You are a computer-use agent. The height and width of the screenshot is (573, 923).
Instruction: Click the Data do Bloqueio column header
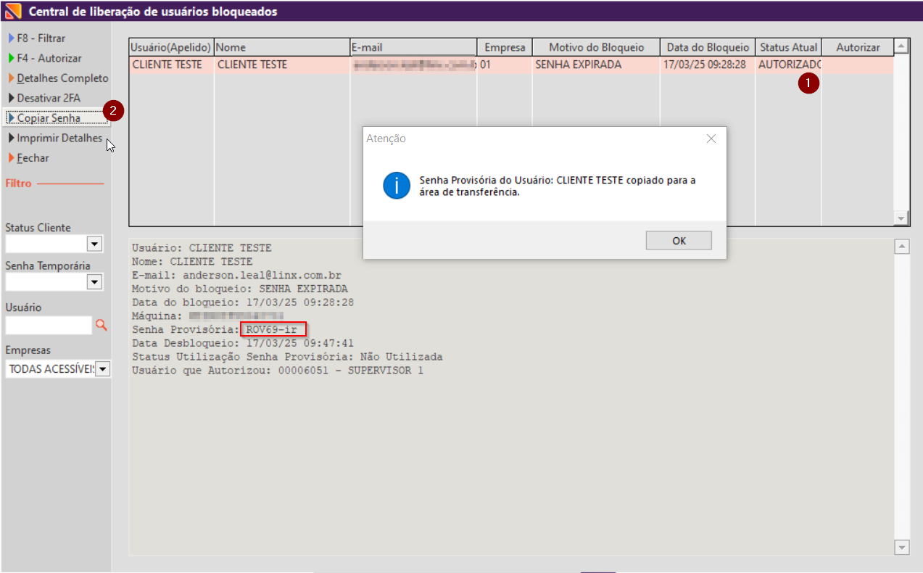[x=708, y=47]
